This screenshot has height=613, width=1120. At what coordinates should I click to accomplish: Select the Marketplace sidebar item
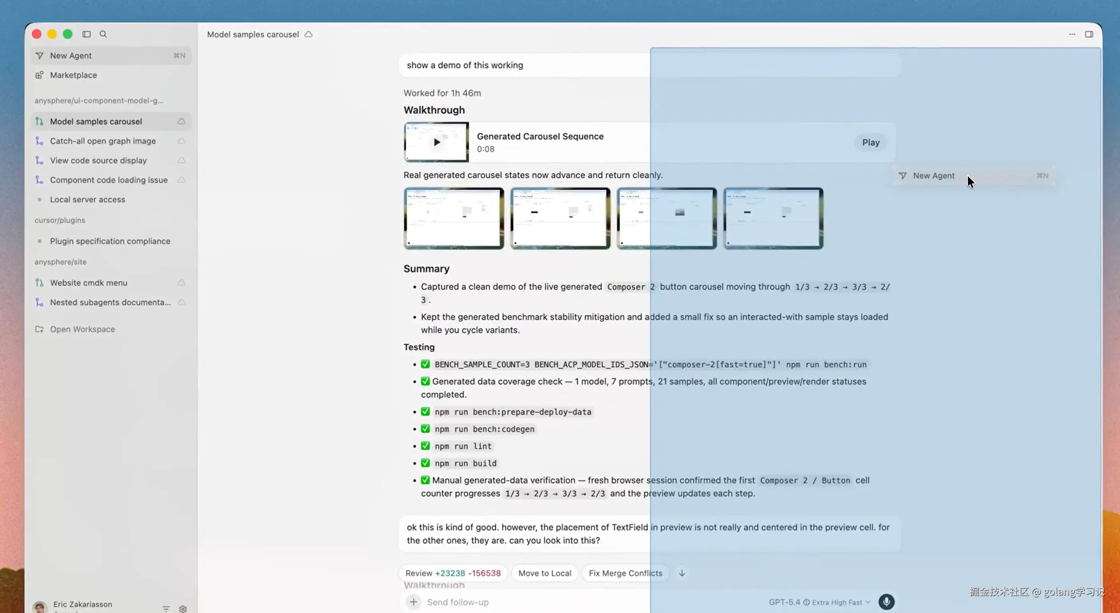[74, 75]
